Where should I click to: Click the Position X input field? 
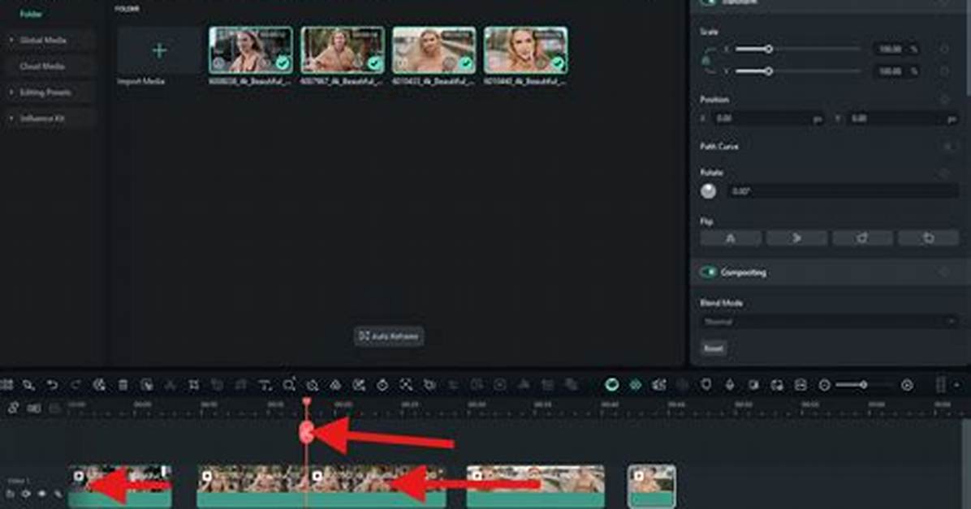[x=770, y=118]
